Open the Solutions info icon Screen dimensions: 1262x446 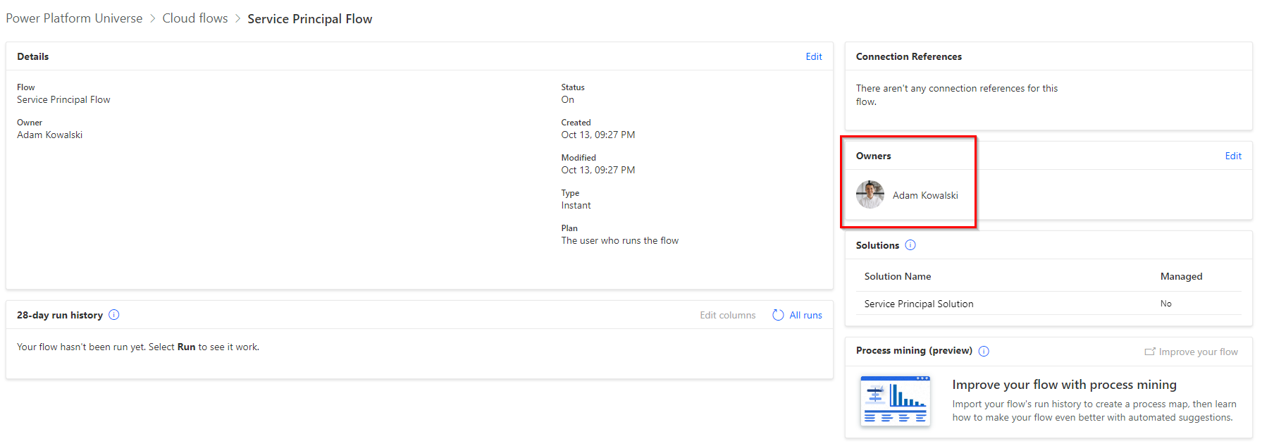pyautogui.click(x=910, y=245)
